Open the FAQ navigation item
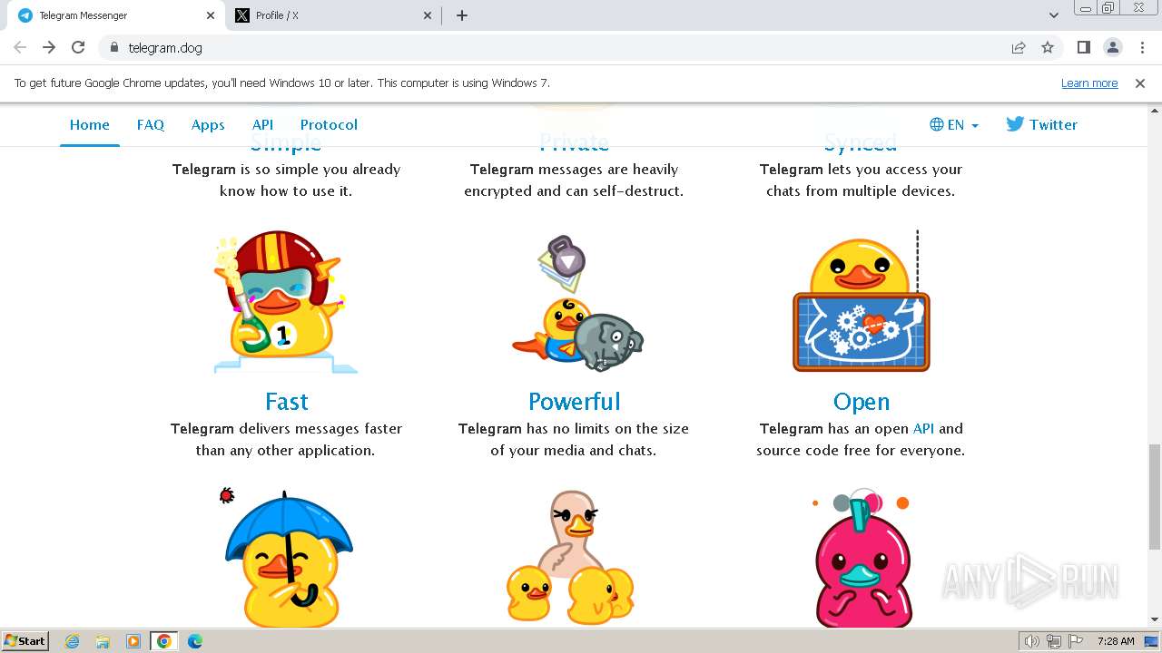The width and height of the screenshot is (1162, 653). 151,125
